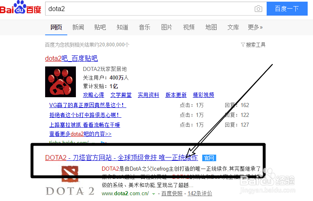Open the 攻略心得 link
This screenshot has height=201, width=313.
94,95
